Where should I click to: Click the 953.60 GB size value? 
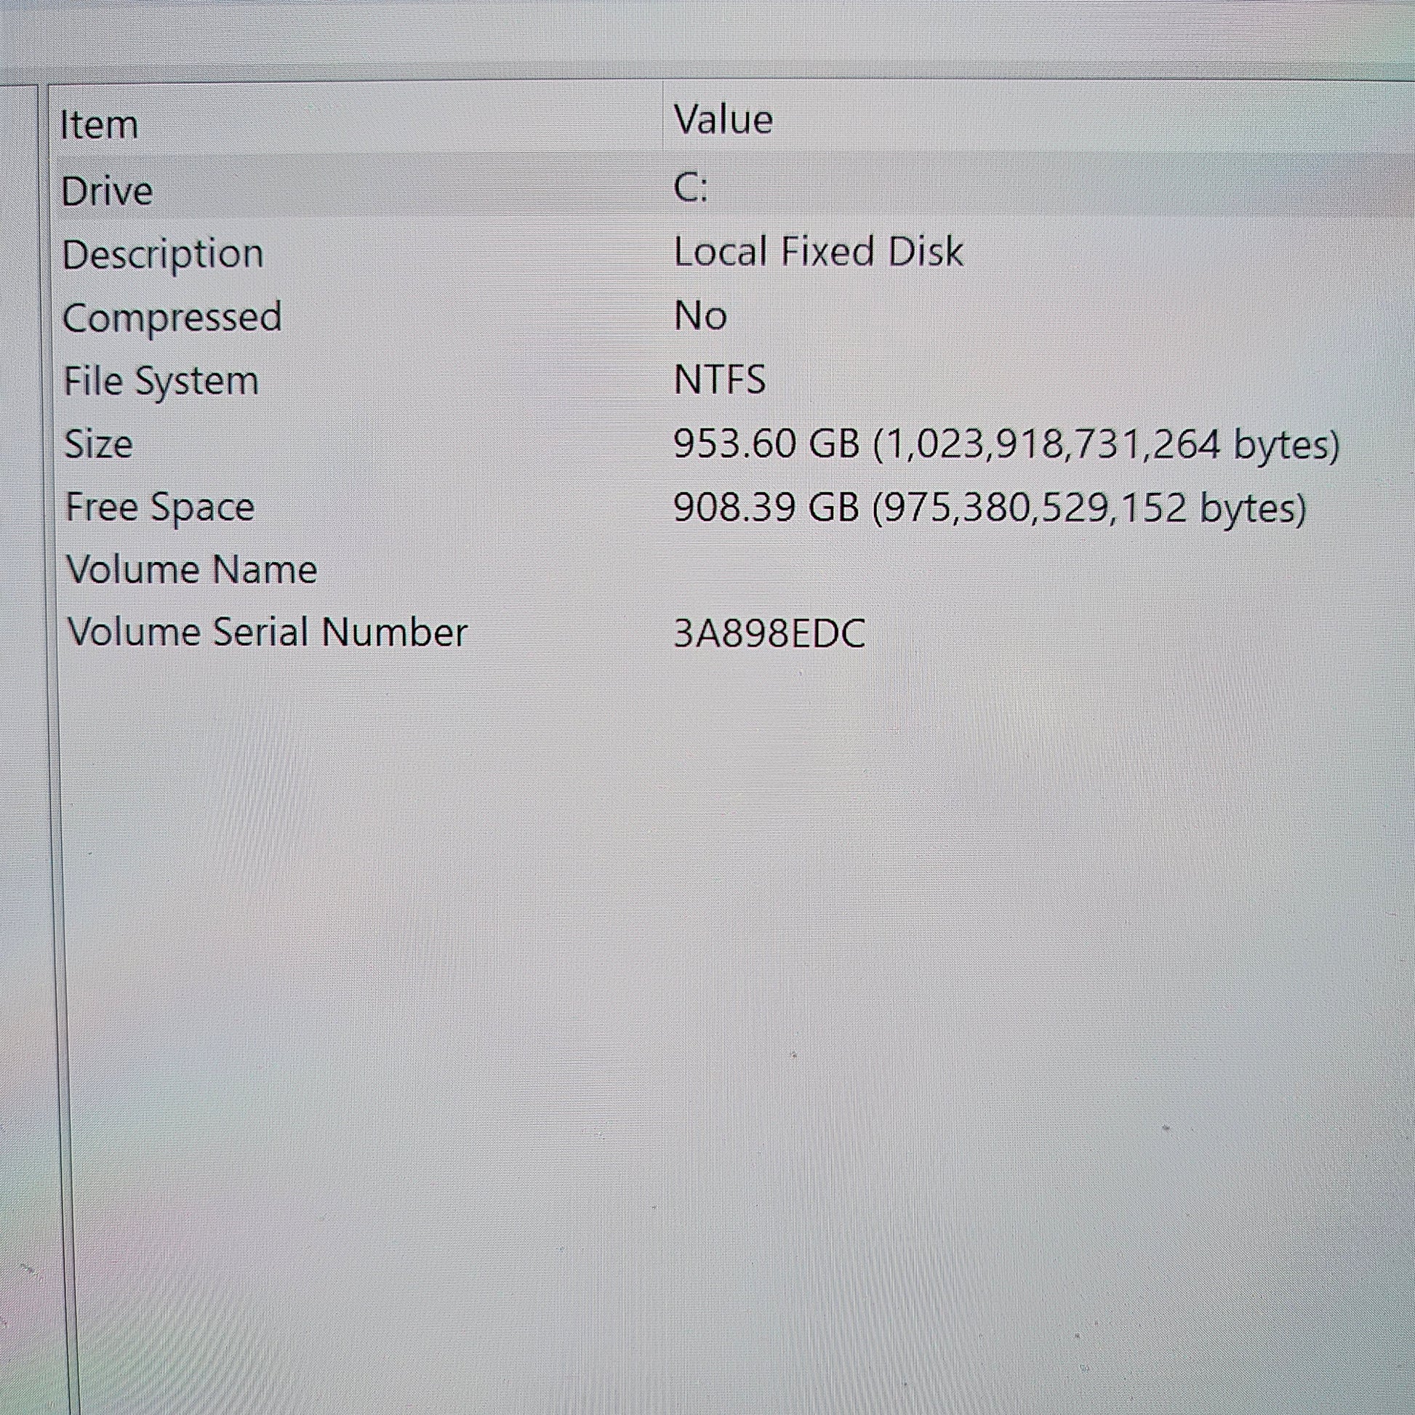pyautogui.click(x=1006, y=444)
